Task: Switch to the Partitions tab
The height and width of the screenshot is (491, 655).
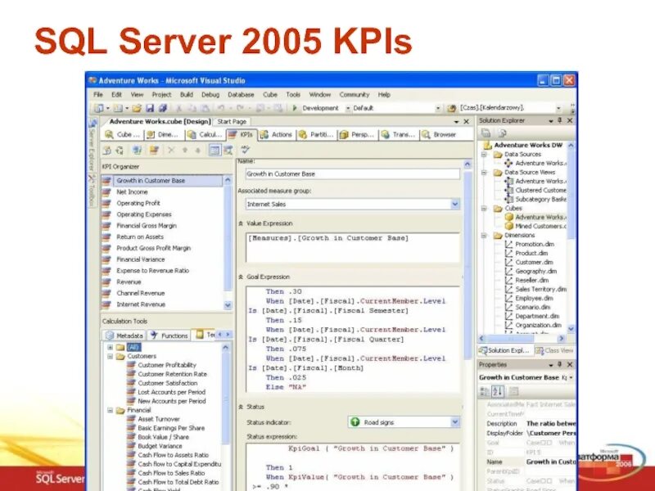Action: pyautogui.click(x=315, y=134)
